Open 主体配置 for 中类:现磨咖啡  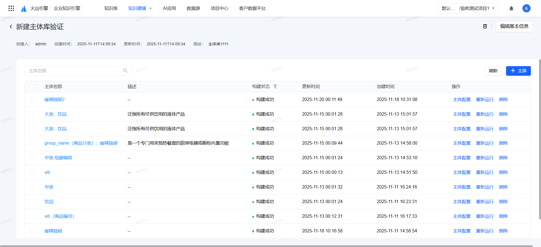click(462, 158)
